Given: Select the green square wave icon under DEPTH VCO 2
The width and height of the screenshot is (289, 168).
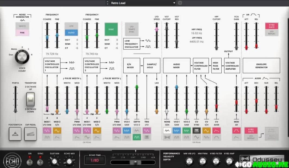Looking at the screenshot, I should [x=137, y=137].
